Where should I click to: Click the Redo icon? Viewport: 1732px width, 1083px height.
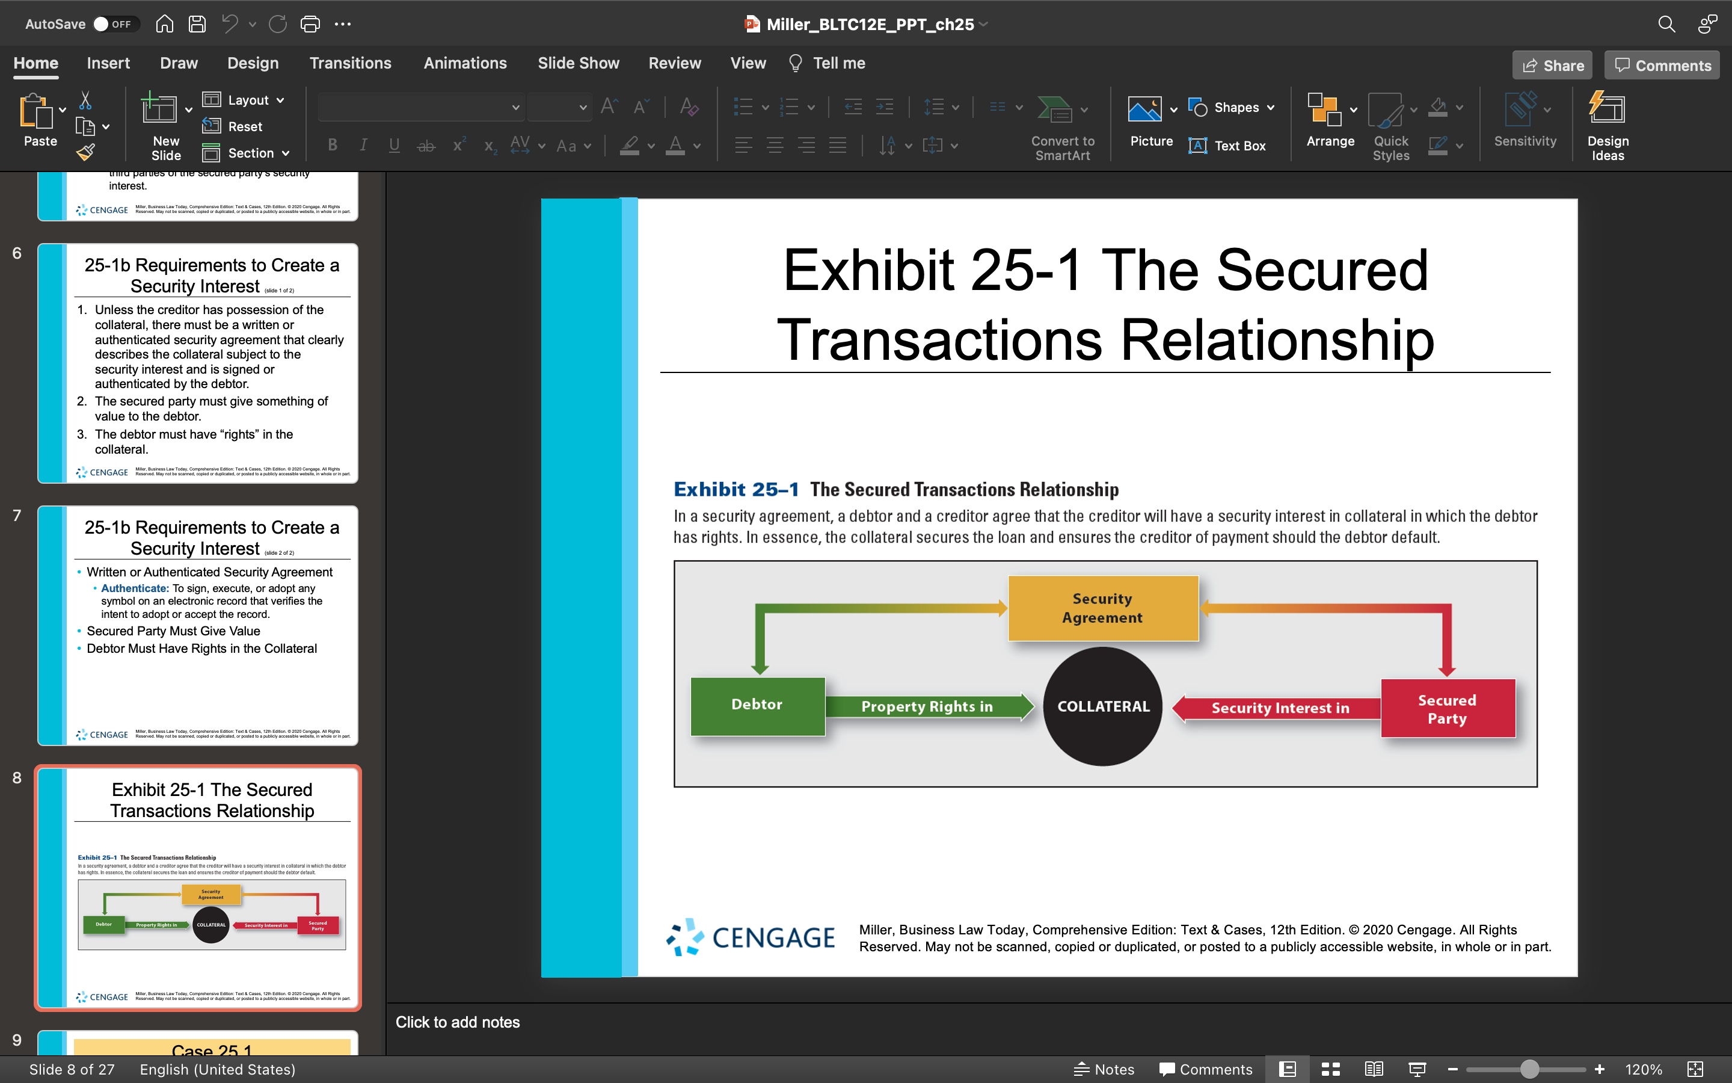(278, 23)
